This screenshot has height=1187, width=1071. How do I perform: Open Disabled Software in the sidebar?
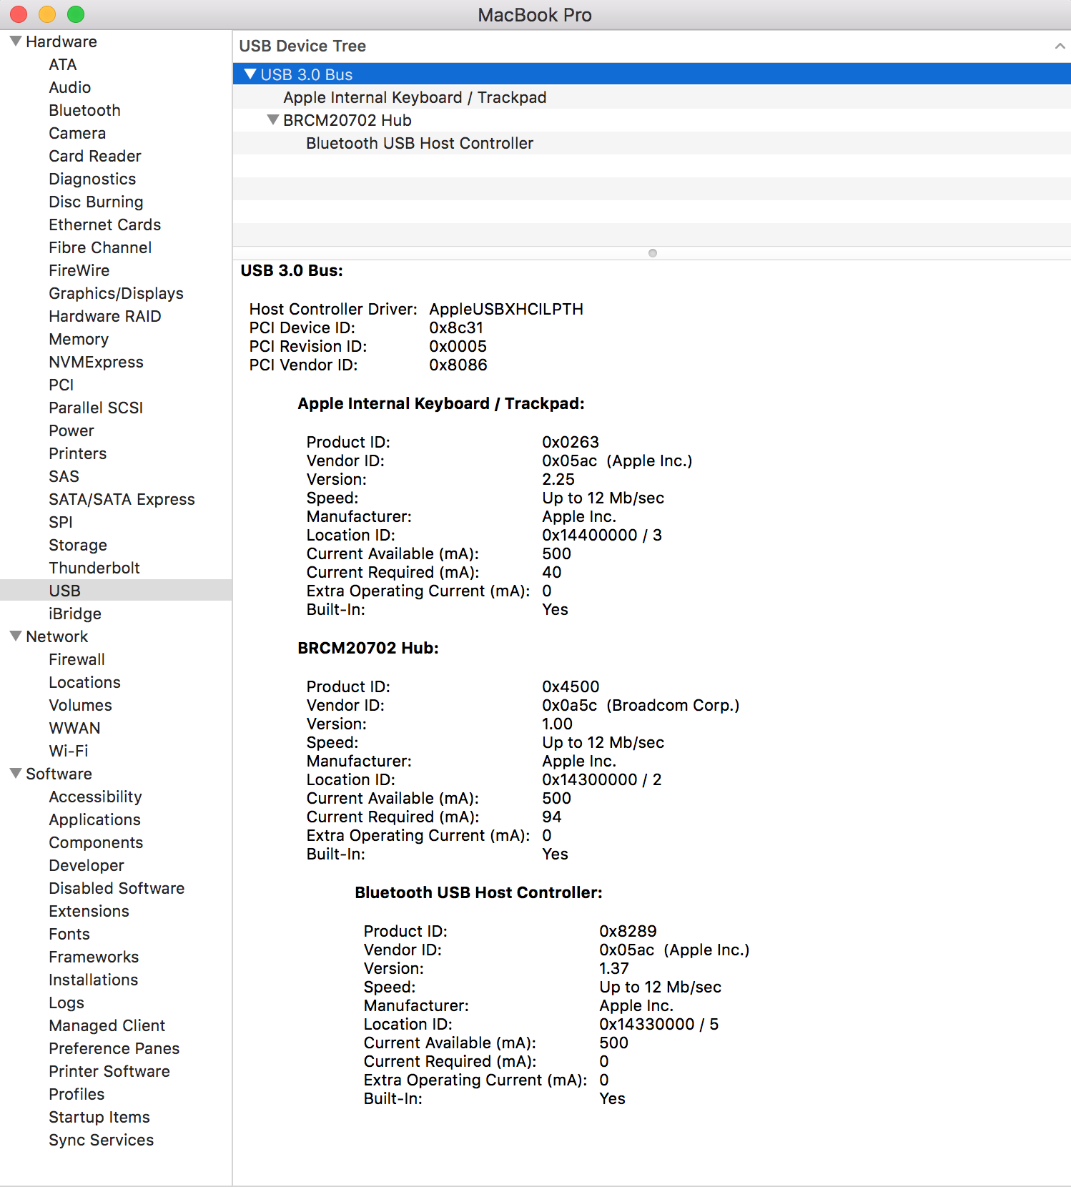[x=117, y=888]
